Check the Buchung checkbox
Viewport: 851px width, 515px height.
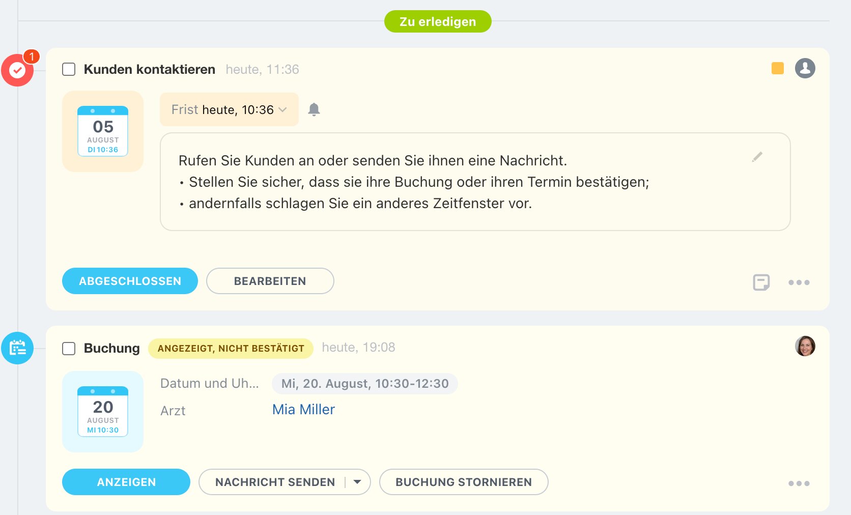click(x=69, y=349)
